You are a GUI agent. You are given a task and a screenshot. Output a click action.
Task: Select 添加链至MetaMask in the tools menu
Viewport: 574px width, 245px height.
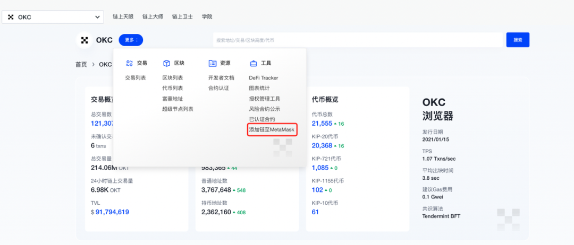[x=272, y=129]
